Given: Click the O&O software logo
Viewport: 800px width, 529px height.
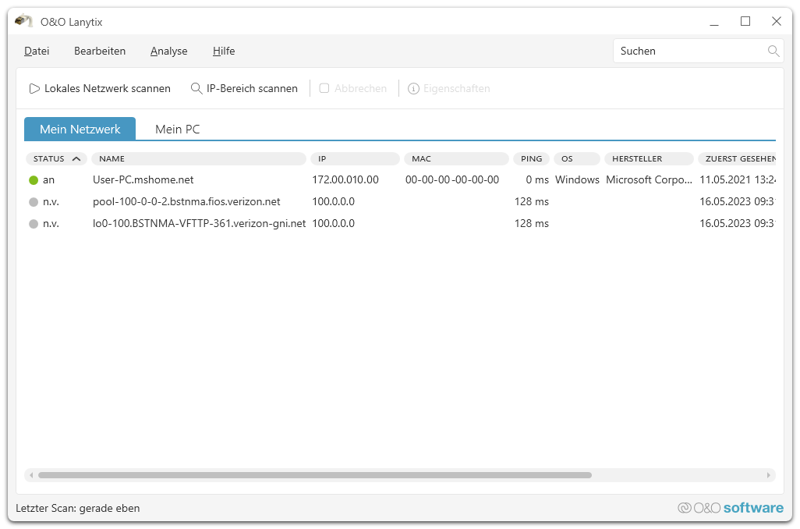Looking at the screenshot, I should coord(731,508).
